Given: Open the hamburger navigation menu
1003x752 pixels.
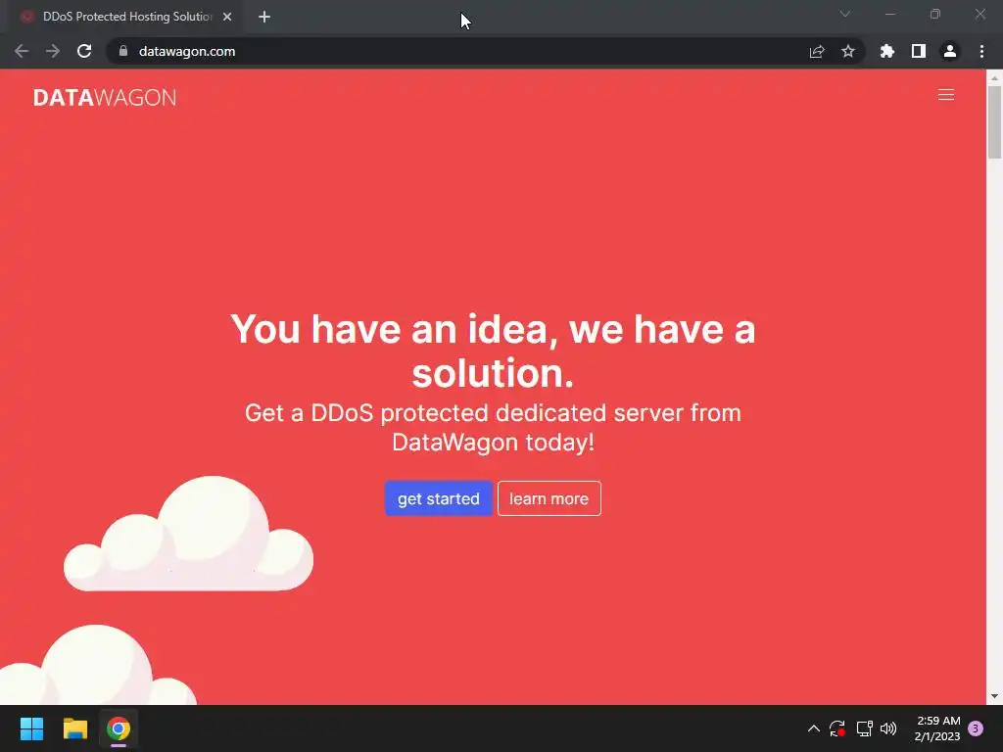Looking at the screenshot, I should pyautogui.click(x=945, y=95).
